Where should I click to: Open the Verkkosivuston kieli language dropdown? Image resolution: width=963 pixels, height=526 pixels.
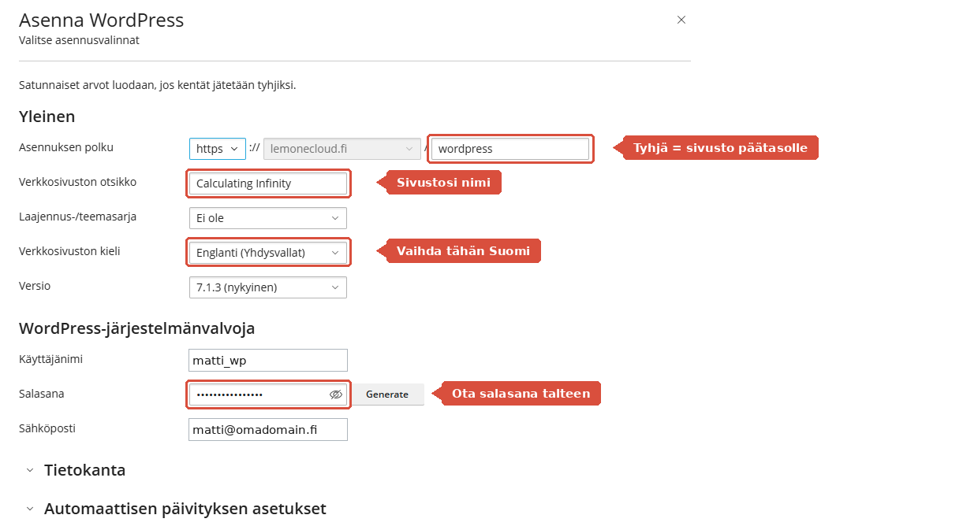(x=267, y=253)
